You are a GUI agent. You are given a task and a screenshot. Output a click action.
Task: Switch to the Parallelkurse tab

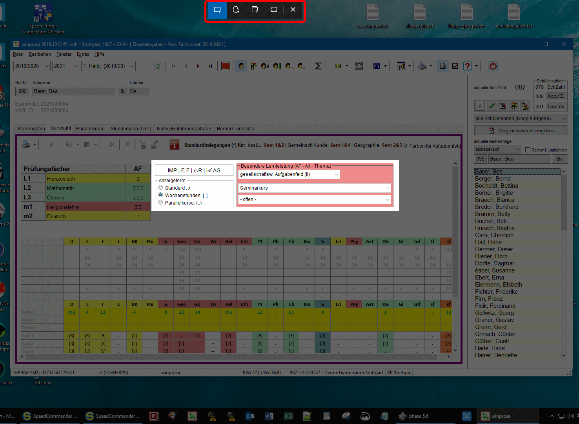click(x=90, y=128)
